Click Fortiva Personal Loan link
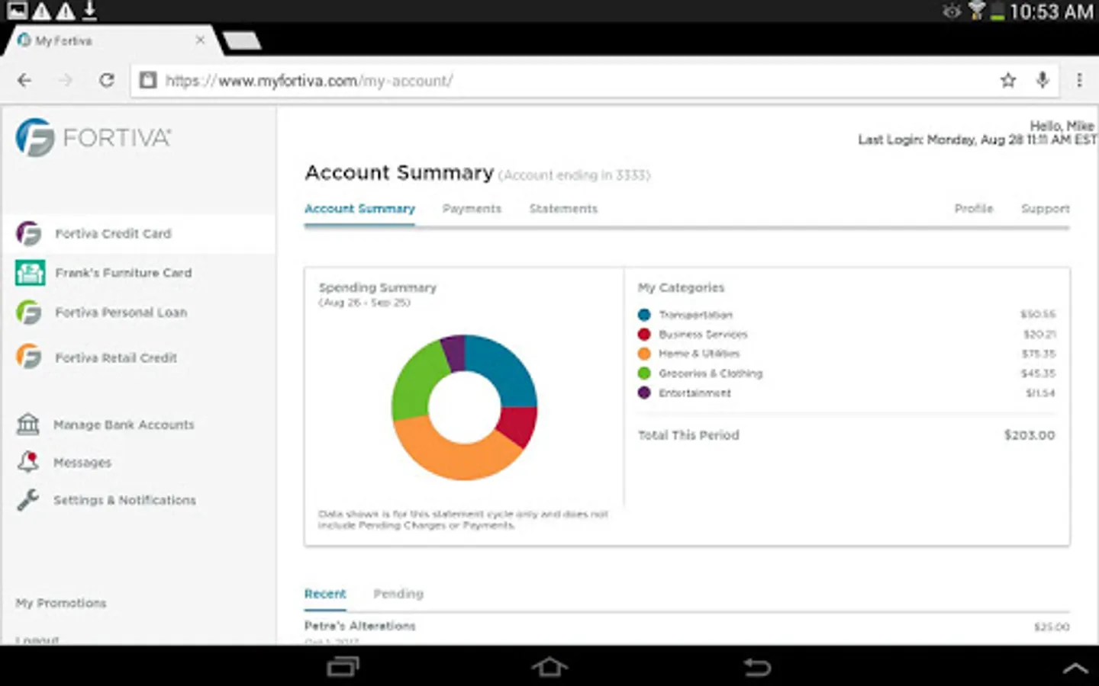This screenshot has width=1099, height=686. pyautogui.click(x=121, y=313)
